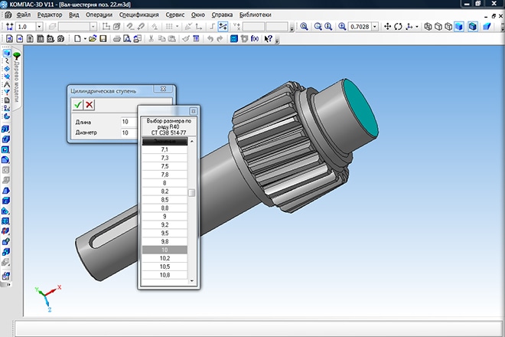This screenshot has height=337, width=505.
Task: Select value 9,8 in the size list
Action: (165, 241)
